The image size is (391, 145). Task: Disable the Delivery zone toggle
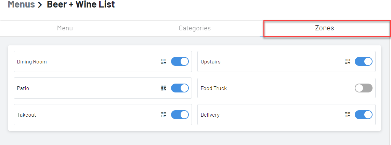pos(364,115)
